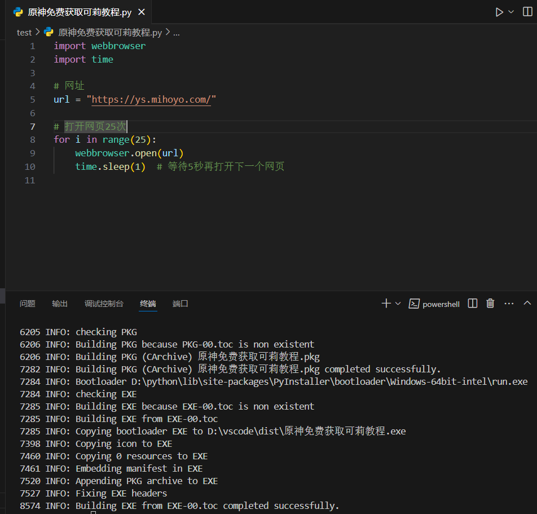Open run options dropdown beside play button
Image resolution: width=537 pixels, height=514 pixels.
tap(511, 12)
